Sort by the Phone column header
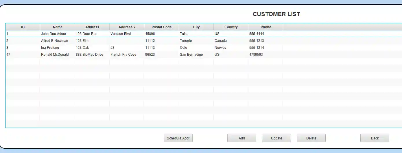This screenshot has width=402, height=153. 266,27
